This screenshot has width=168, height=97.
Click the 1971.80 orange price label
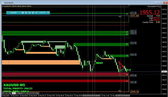click(135, 16)
